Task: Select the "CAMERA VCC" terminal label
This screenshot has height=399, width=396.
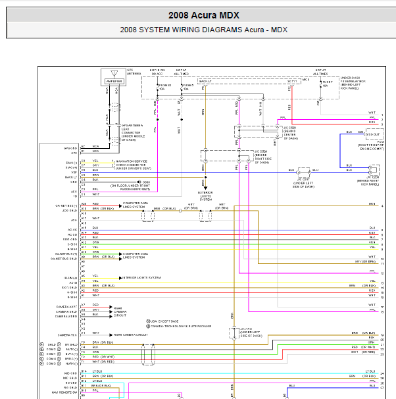Action: pyautogui.click(x=67, y=335)
